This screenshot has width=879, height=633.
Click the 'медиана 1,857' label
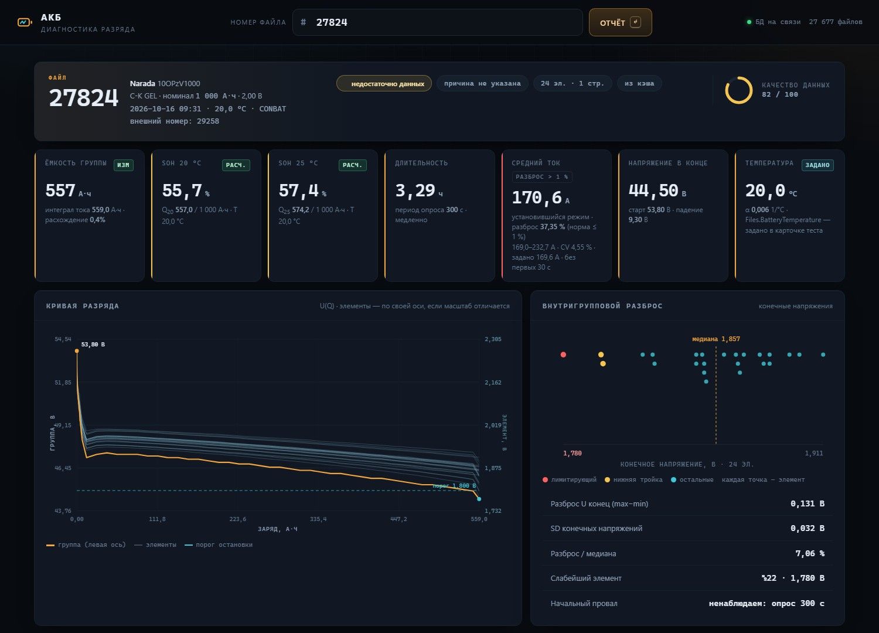pyautogui.click(x=716, y=339)
